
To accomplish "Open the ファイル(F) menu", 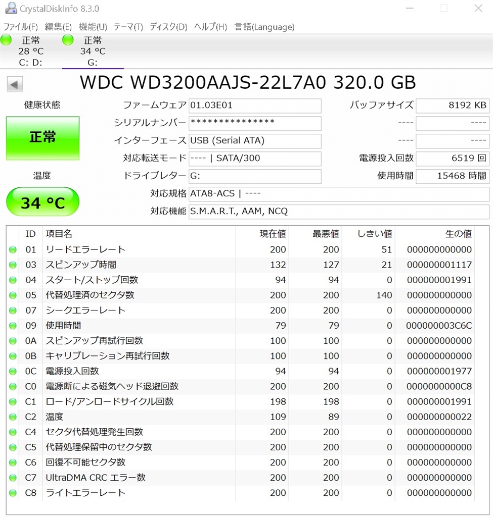I will click(20, 27).
